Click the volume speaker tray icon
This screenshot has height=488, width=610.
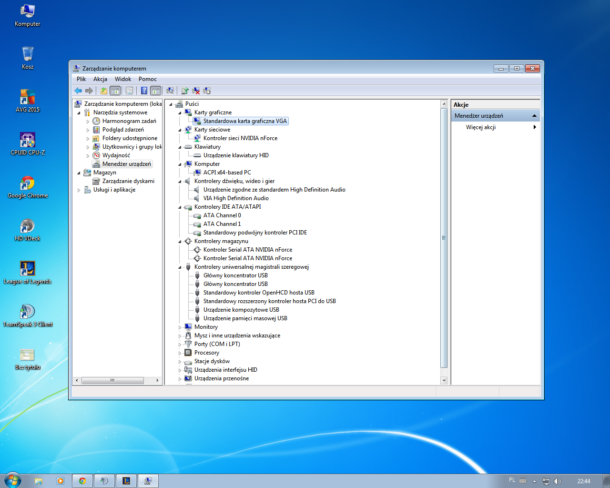pos(558,481)
